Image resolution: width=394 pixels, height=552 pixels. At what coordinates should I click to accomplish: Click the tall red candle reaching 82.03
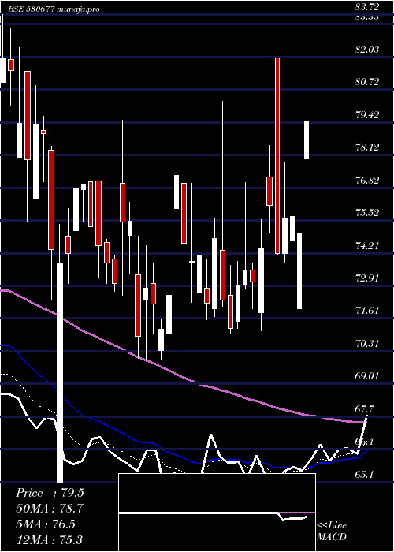[277, 155]
